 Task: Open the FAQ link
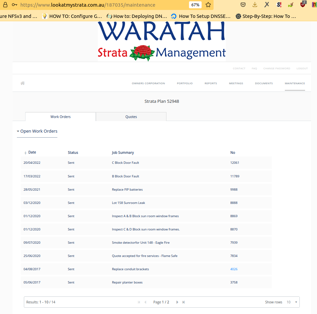tap(254, 69)
